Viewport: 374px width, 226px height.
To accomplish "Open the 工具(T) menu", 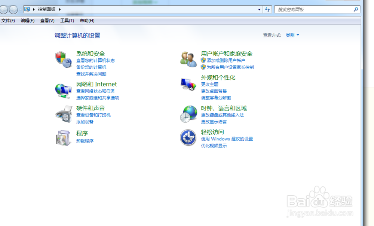I will coord(67,21).
